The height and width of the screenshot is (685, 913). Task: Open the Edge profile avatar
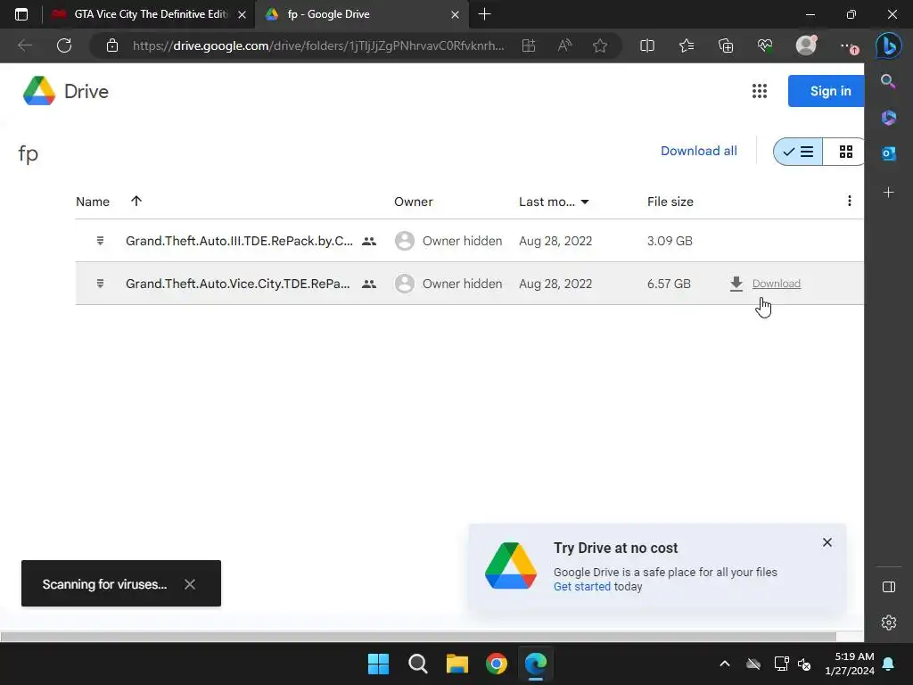tap(806, 45)
